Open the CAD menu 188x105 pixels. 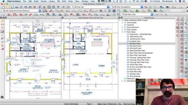tap(64, 1)
